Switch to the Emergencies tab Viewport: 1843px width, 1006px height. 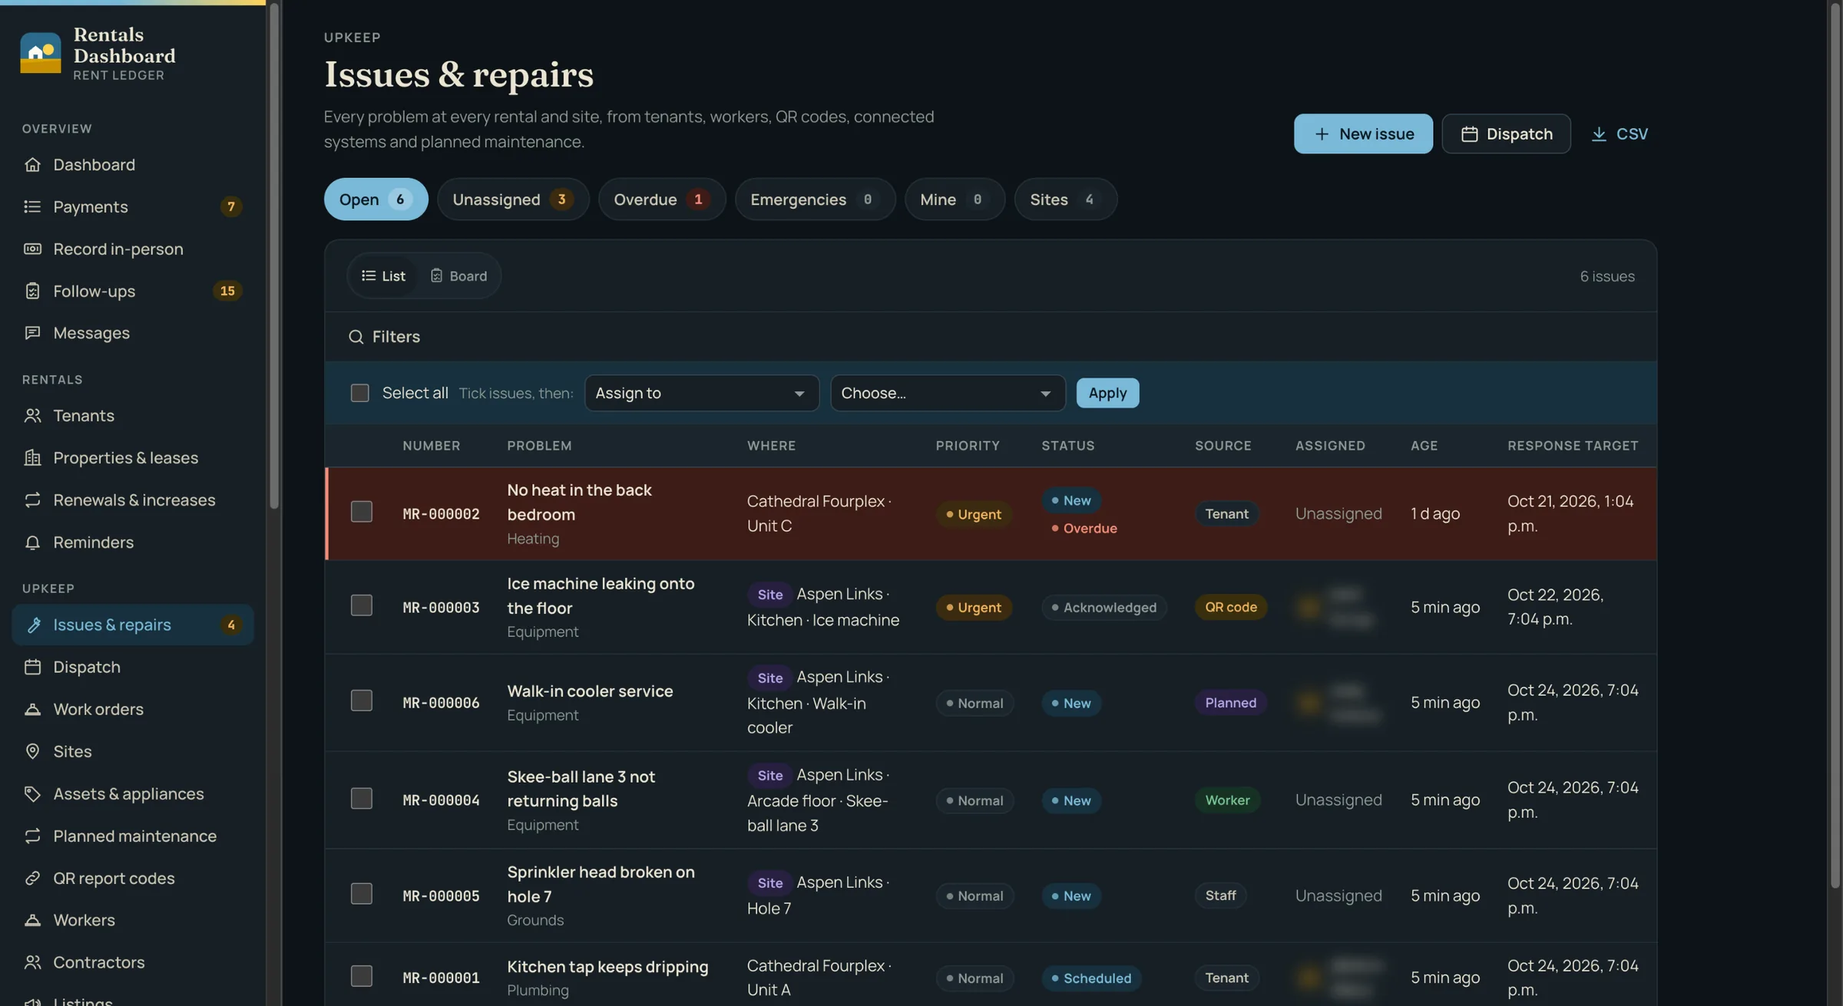(815, 200)
